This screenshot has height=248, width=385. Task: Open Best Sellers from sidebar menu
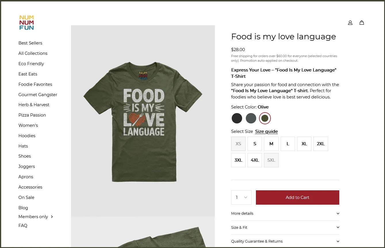point(30,43)
